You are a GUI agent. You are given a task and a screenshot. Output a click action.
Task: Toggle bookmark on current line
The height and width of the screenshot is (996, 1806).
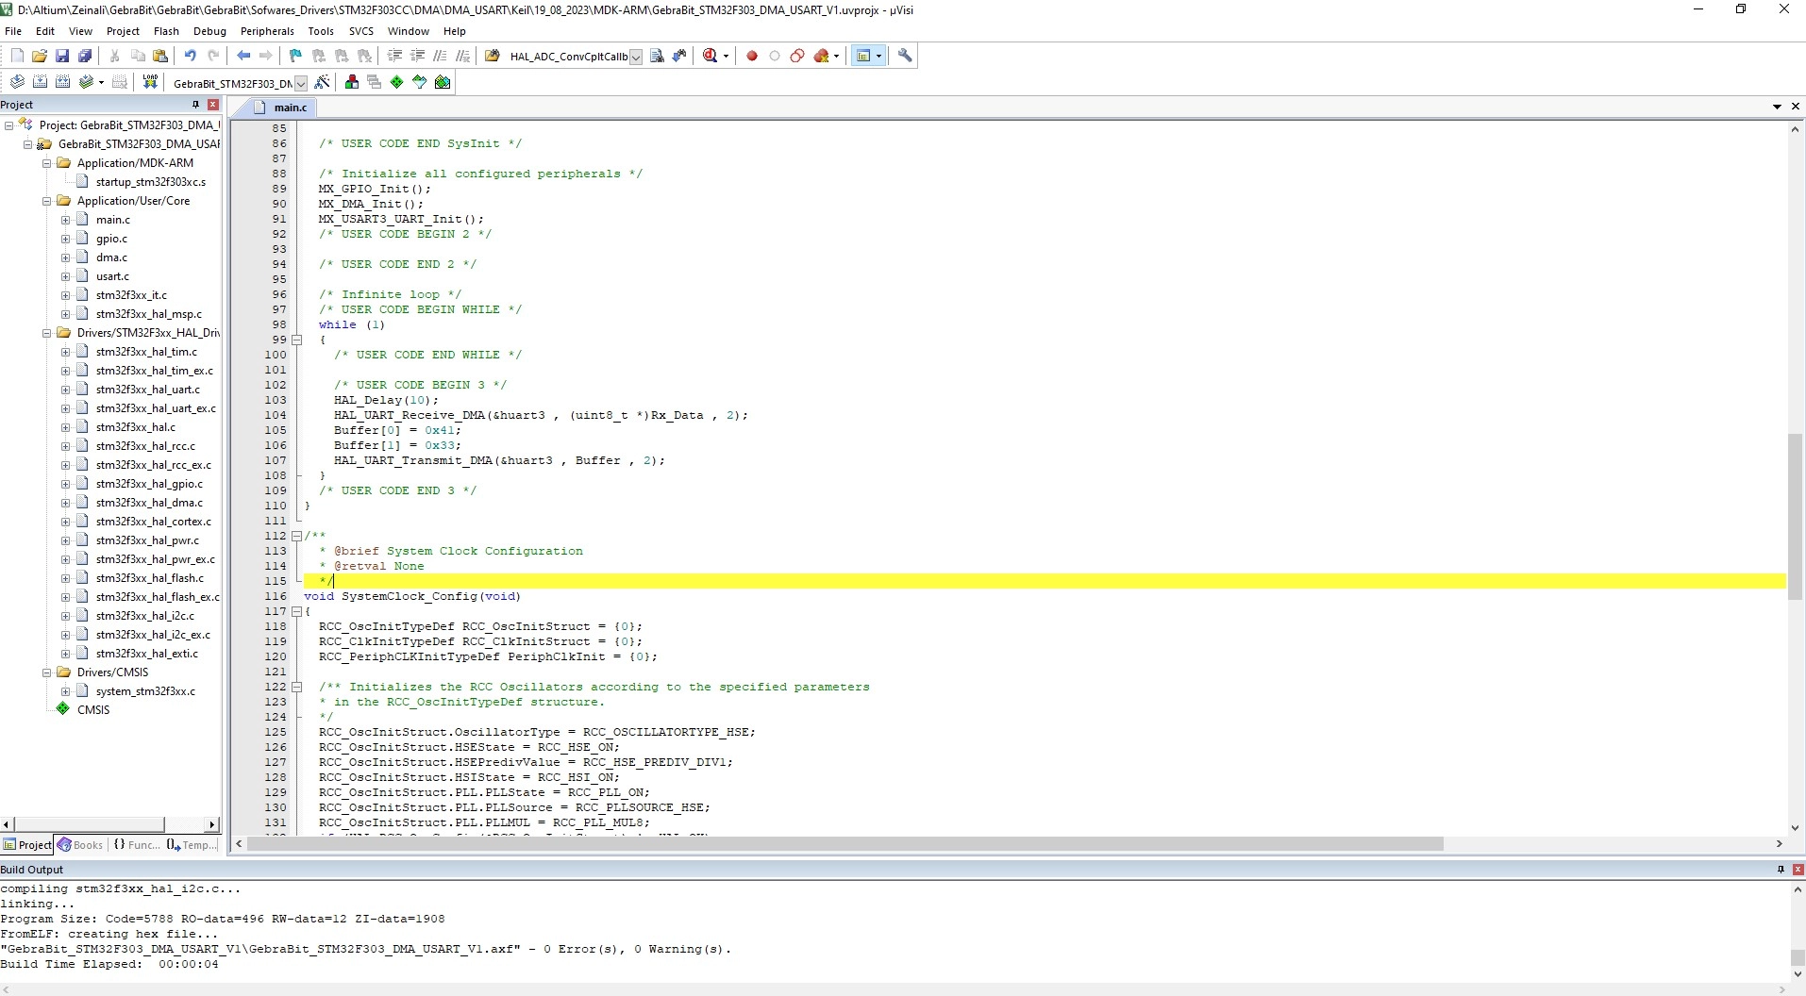click(295, 56)
